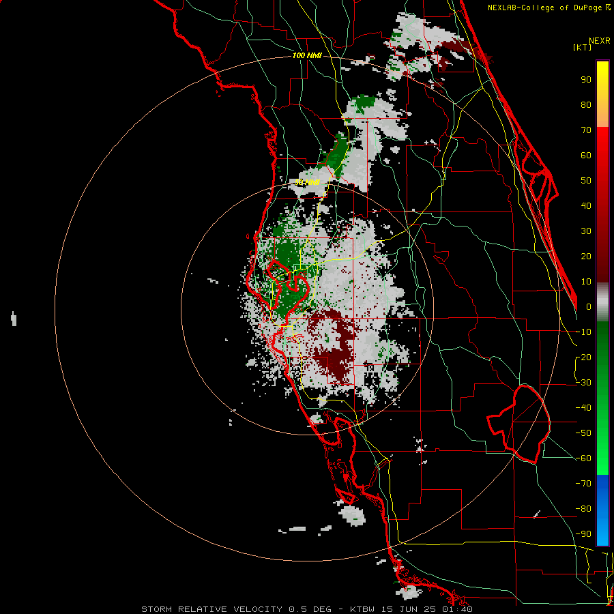Screen dimensions: 614x614
Task: Click the 30 knot label on the scale
Action: coord(586,231)
